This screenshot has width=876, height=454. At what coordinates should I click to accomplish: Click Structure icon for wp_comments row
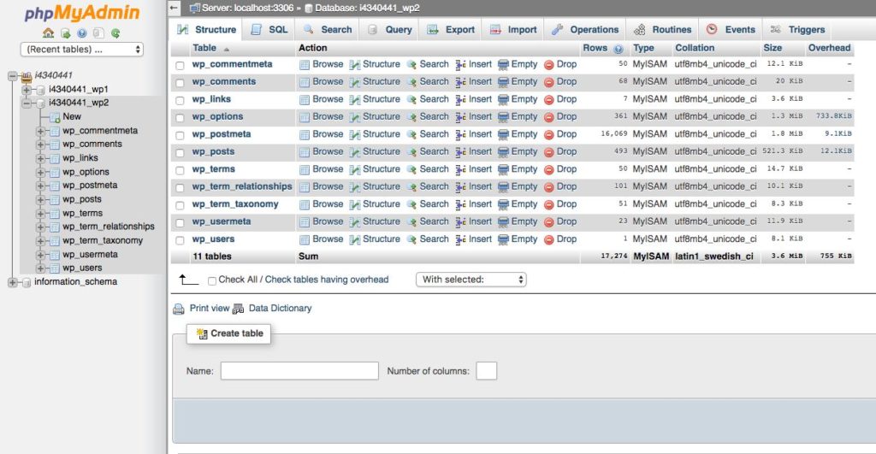[x=355, y=82]
